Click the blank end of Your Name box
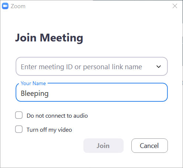Viewport: 183px width, 168px height. (108, 93)
